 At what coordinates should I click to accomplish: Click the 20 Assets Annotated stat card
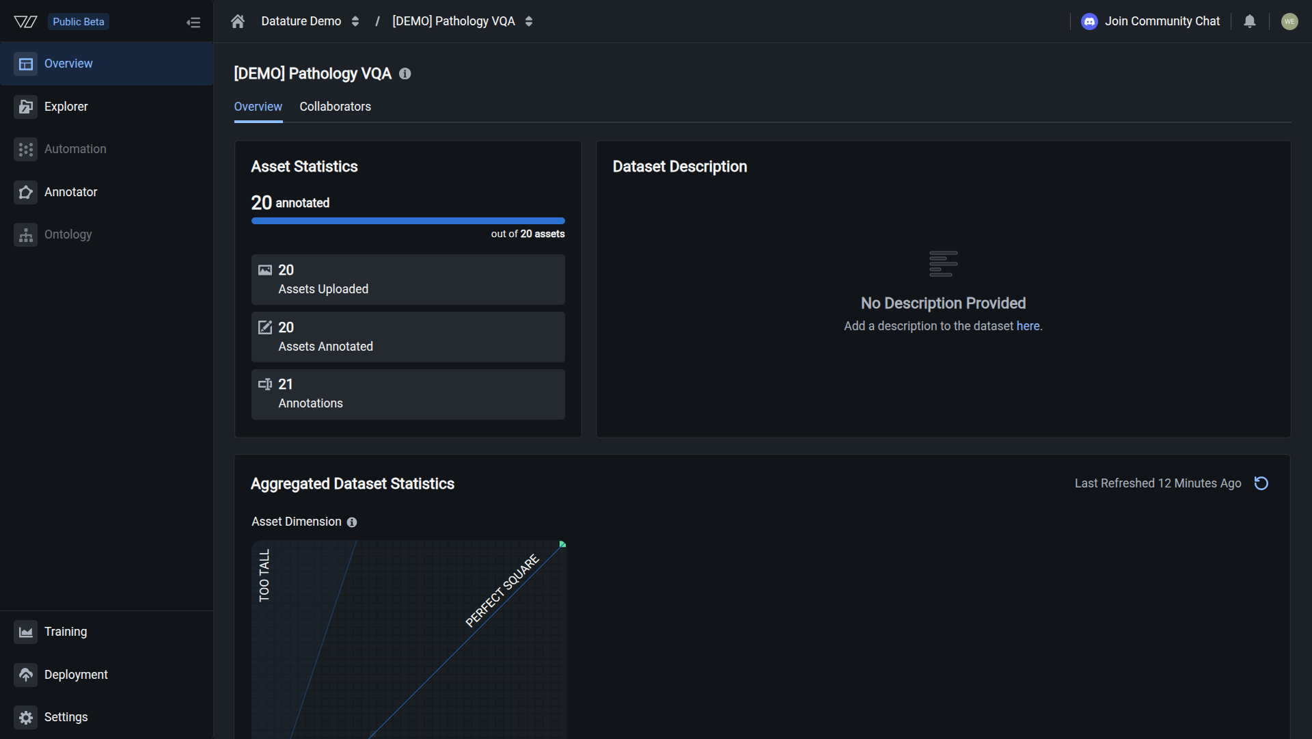click(x=408, y=337)
